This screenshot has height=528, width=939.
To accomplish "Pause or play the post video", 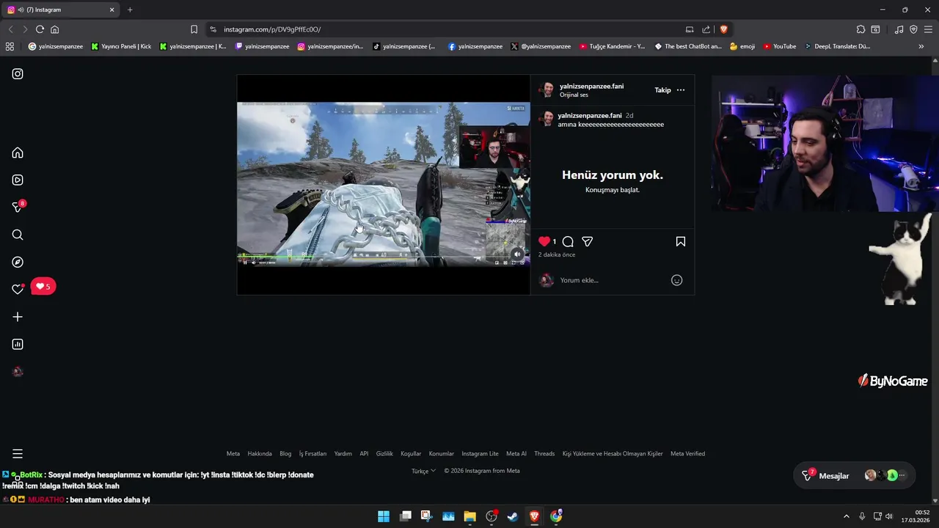I will 383,184.
